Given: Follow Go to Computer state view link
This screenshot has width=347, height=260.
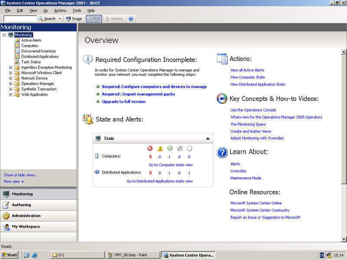Looking at the screenshot, I should pos(170,165).
